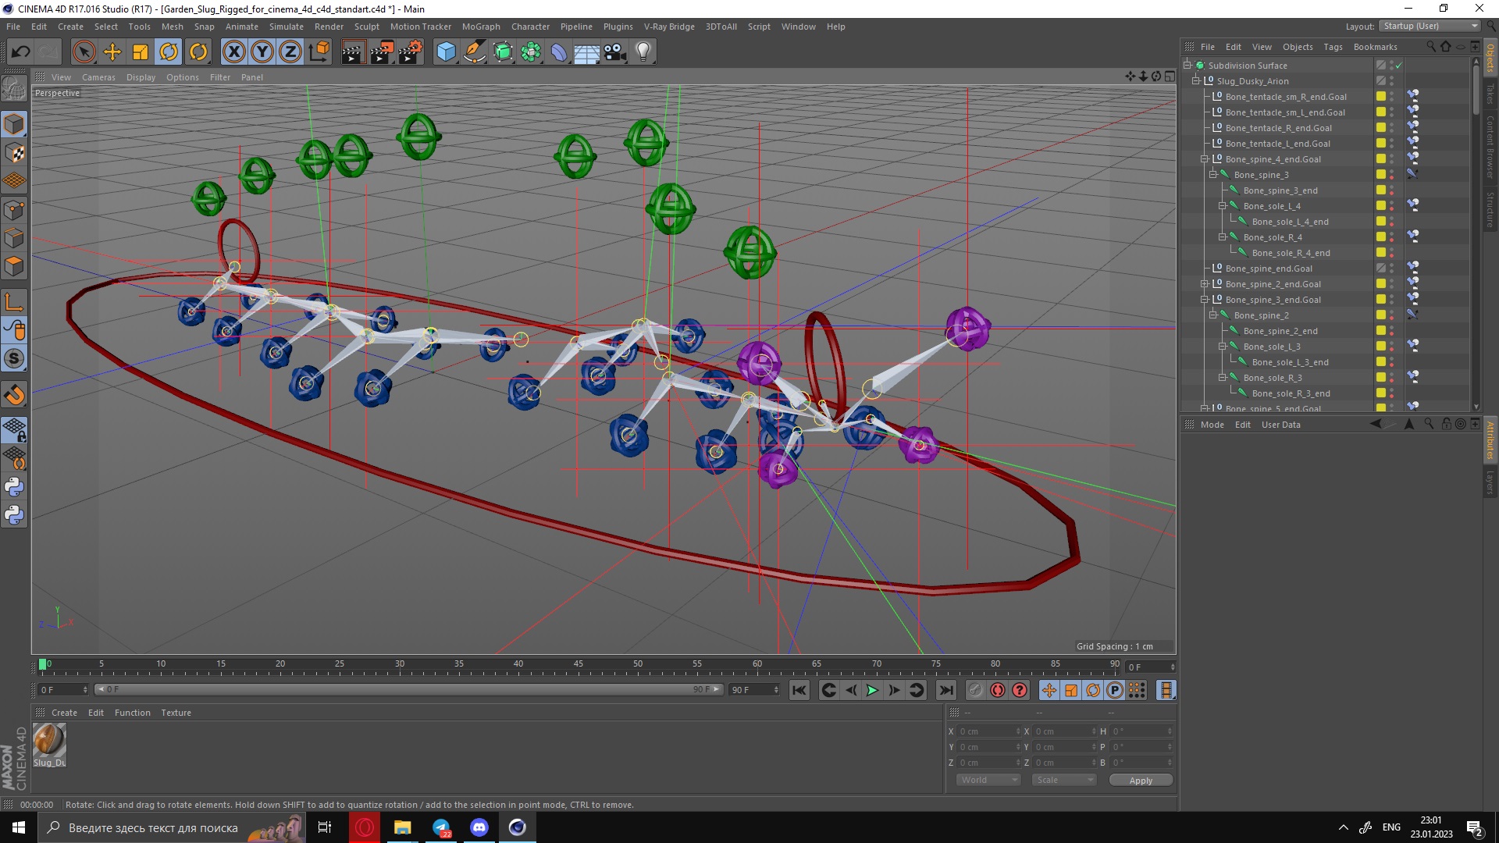1499x843 pixels.
Task: Click the Apply button
Action: point(1141,781)
